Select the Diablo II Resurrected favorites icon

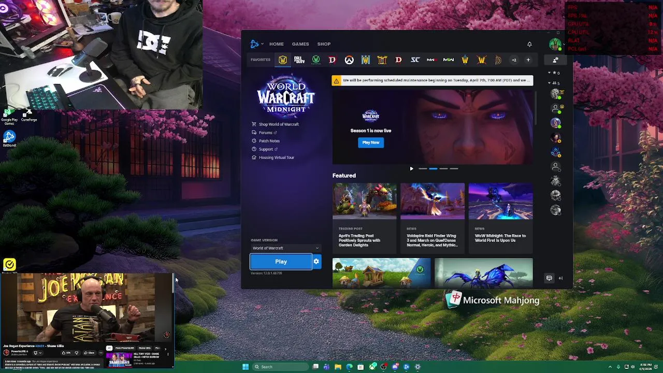pos(382,60)
